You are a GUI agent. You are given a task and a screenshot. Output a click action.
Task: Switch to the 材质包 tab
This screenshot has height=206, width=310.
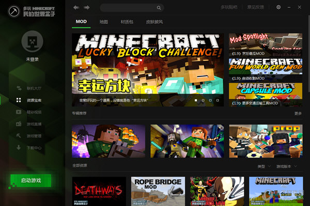127,22
